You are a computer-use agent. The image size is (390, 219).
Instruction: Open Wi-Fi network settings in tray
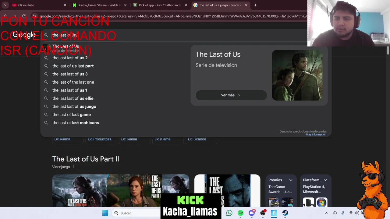coord(351,213)
